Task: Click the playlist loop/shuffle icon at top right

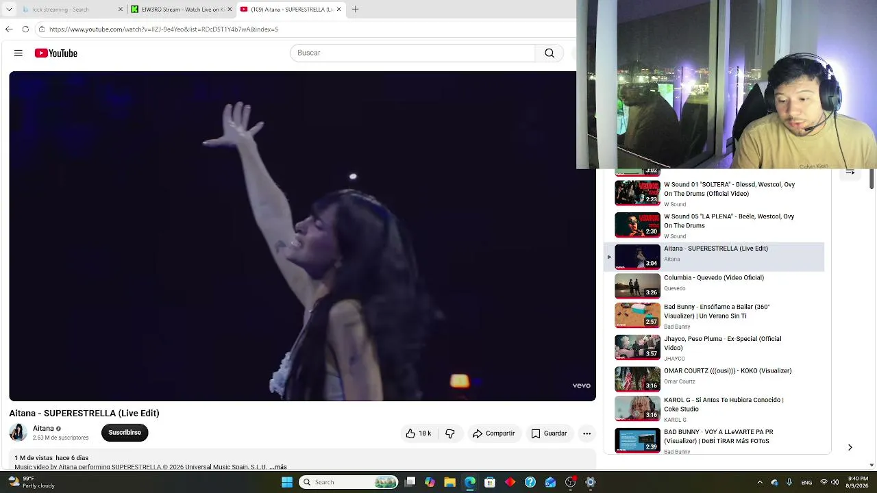Action: click(x=850, y=173)
